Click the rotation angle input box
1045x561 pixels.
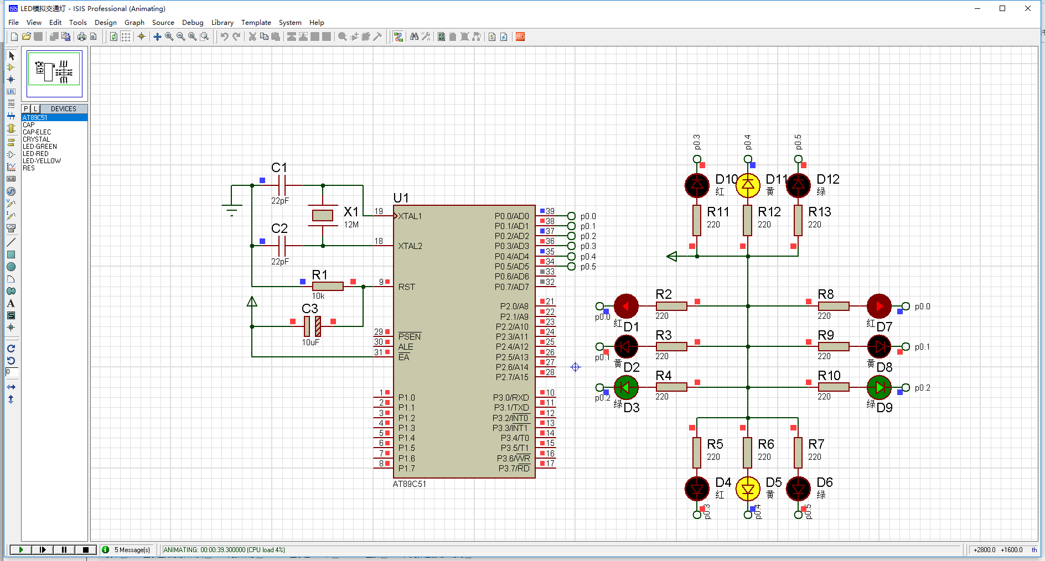11,372
